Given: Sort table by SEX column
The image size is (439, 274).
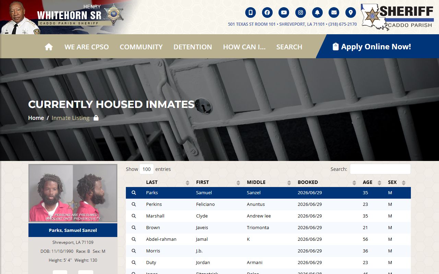Looking at the screenshot, I should [x=396, y=182].
